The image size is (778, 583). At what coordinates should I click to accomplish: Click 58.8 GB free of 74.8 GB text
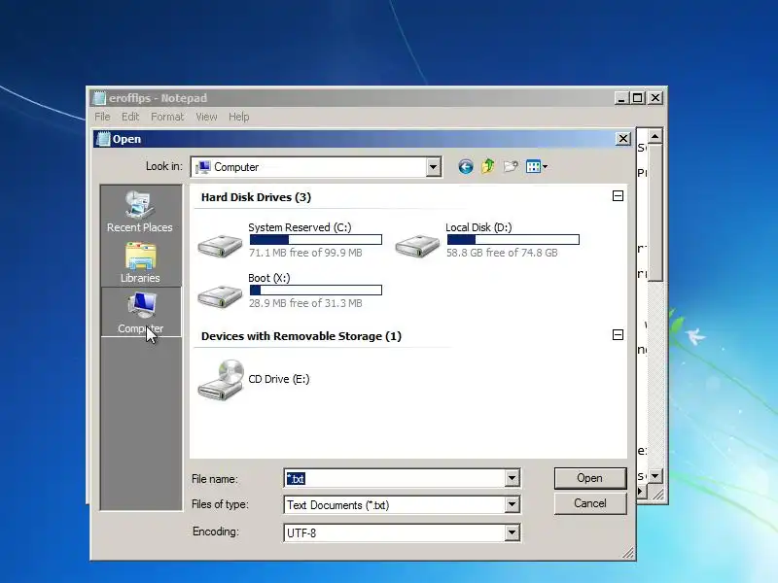coord(502,253)
